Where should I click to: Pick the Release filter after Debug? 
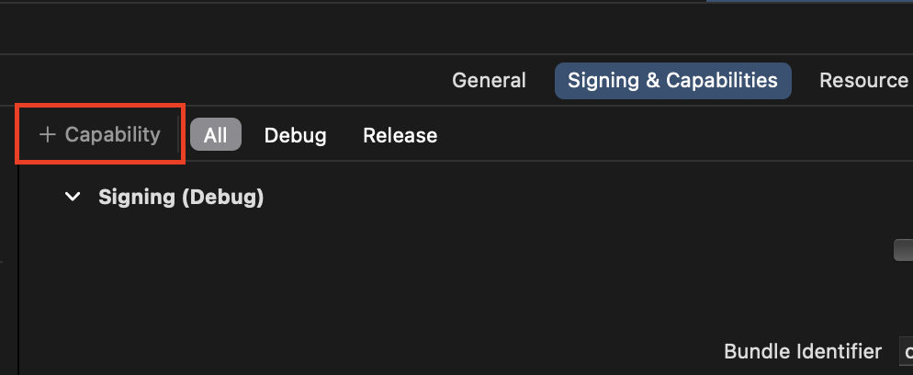[x=400, y=135]
